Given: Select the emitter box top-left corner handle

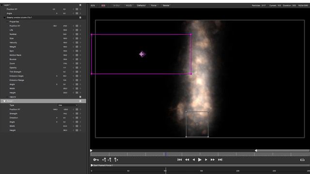Looking at the screenshot, I should click(x=186, y=112).
